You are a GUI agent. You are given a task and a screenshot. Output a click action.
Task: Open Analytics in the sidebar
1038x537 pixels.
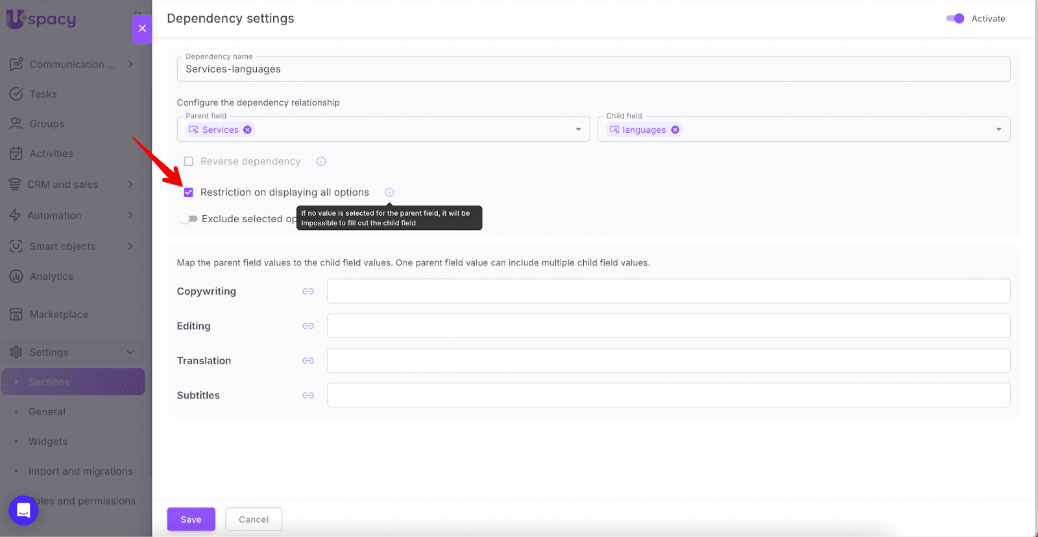(x=51, y=277)
